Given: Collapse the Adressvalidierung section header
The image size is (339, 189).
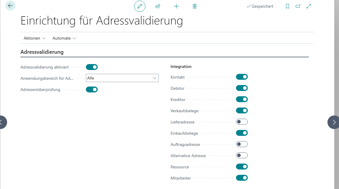Looking at the screenshot, I should click(42, 52).
